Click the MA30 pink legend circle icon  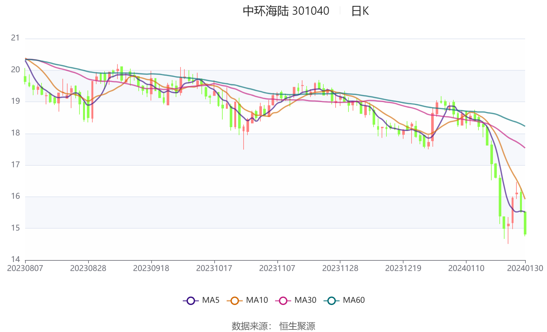coord(283,301)
